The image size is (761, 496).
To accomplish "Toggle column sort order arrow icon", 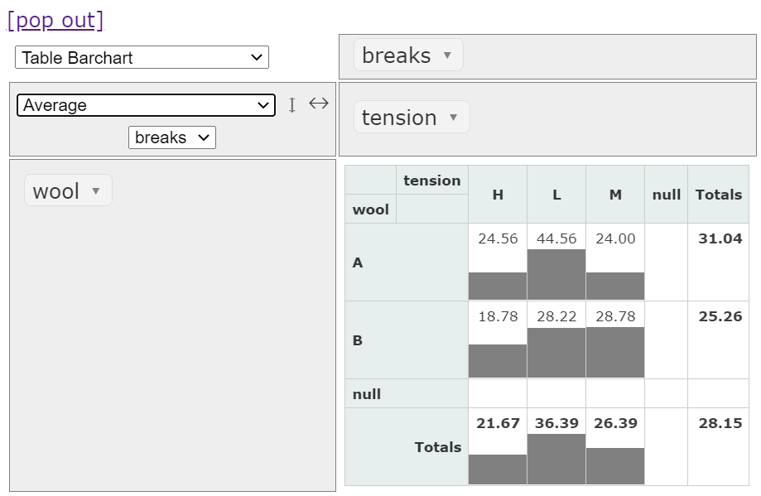I will [x=319, y=104].
